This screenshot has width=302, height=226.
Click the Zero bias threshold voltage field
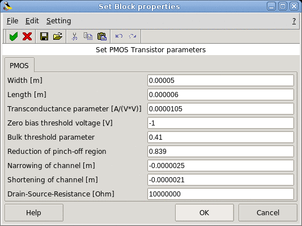click(220, 123)
